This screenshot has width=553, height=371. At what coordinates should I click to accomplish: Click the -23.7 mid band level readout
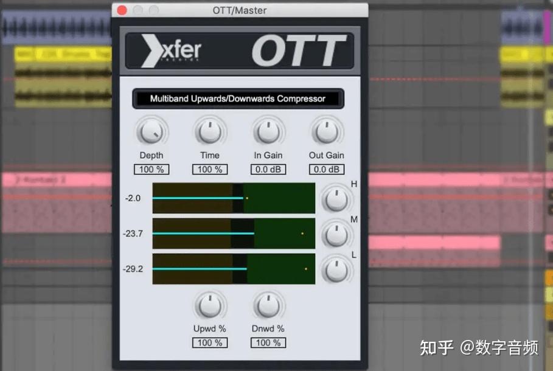click(x=133, y=234)
